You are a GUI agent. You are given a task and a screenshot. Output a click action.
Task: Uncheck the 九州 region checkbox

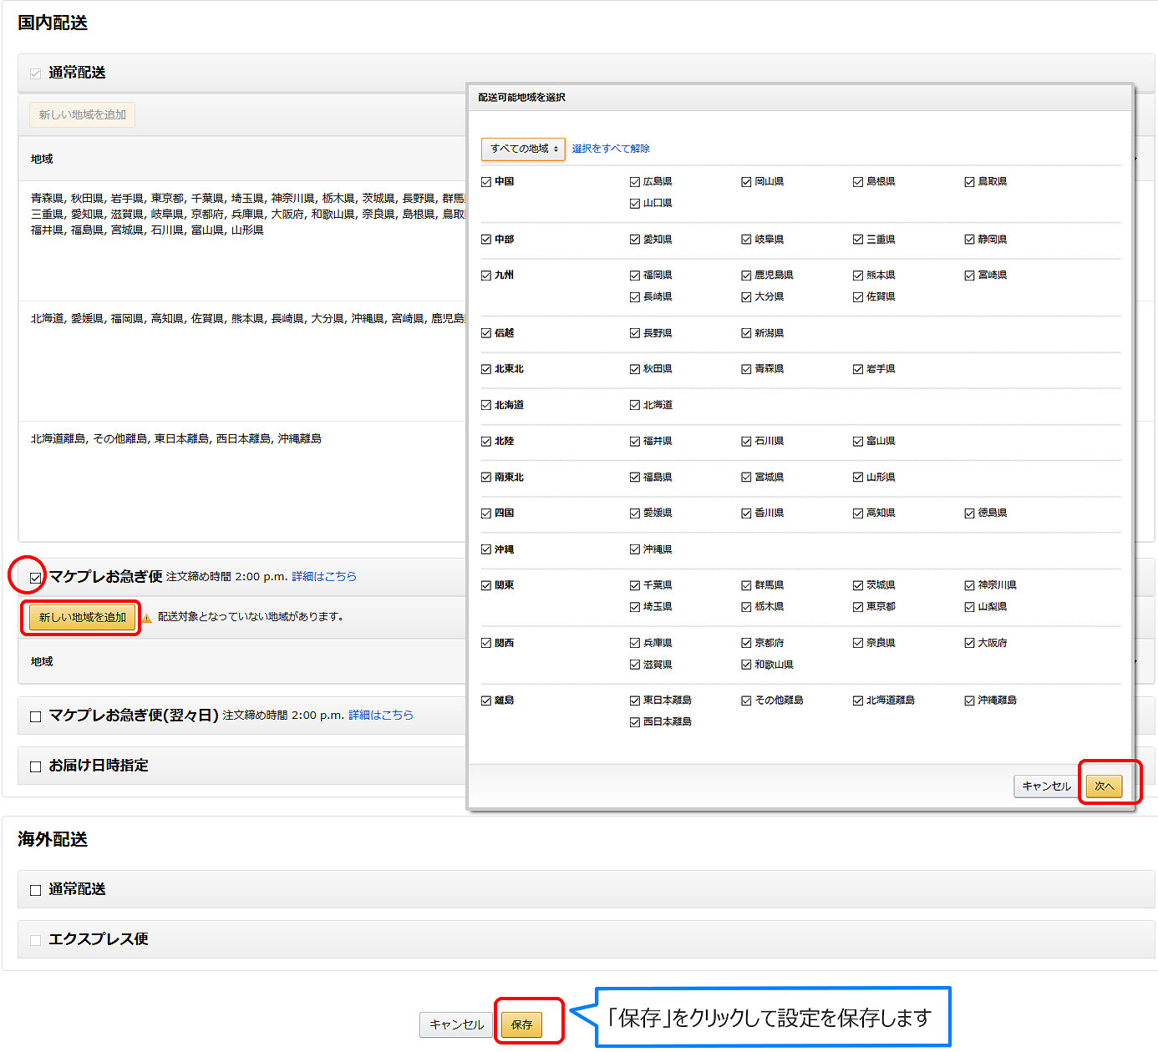point(486,276)
